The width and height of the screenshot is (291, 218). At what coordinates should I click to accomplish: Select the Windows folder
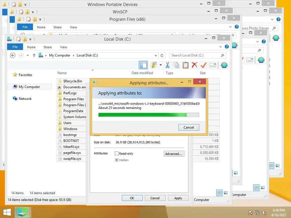pyautogui.click(x=70, y=129)
